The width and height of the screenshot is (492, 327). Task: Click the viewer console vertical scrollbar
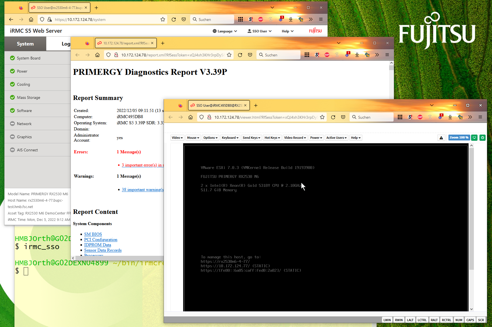[471, 209]
